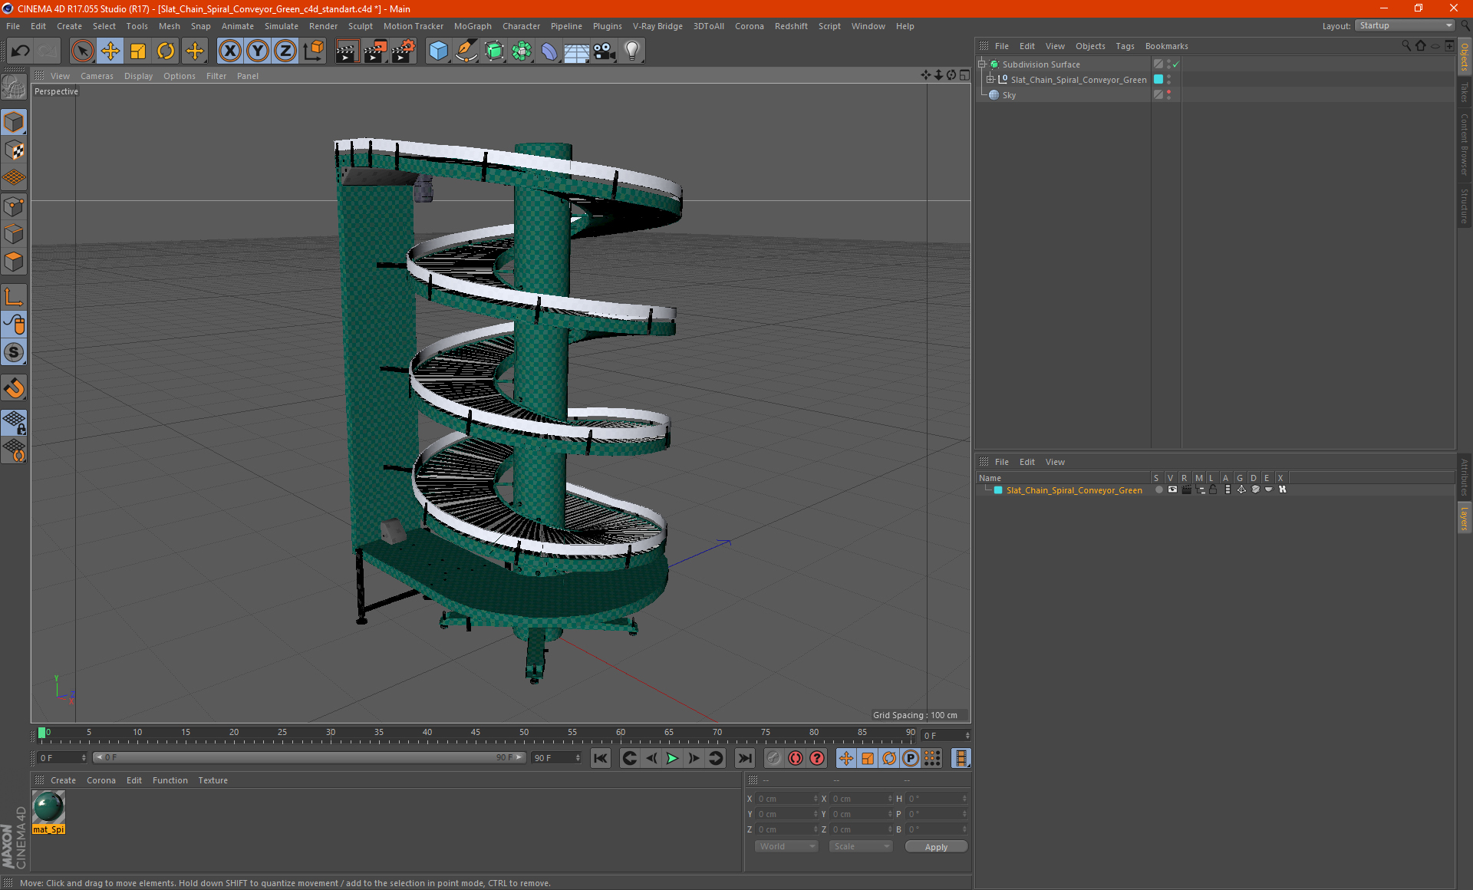The height and width of the screenshot is (890, 1473).
Task: Open the Redshift menu
Action: coord(791,26)
